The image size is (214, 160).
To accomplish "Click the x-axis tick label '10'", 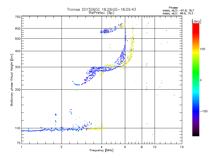I will (155, 147).
